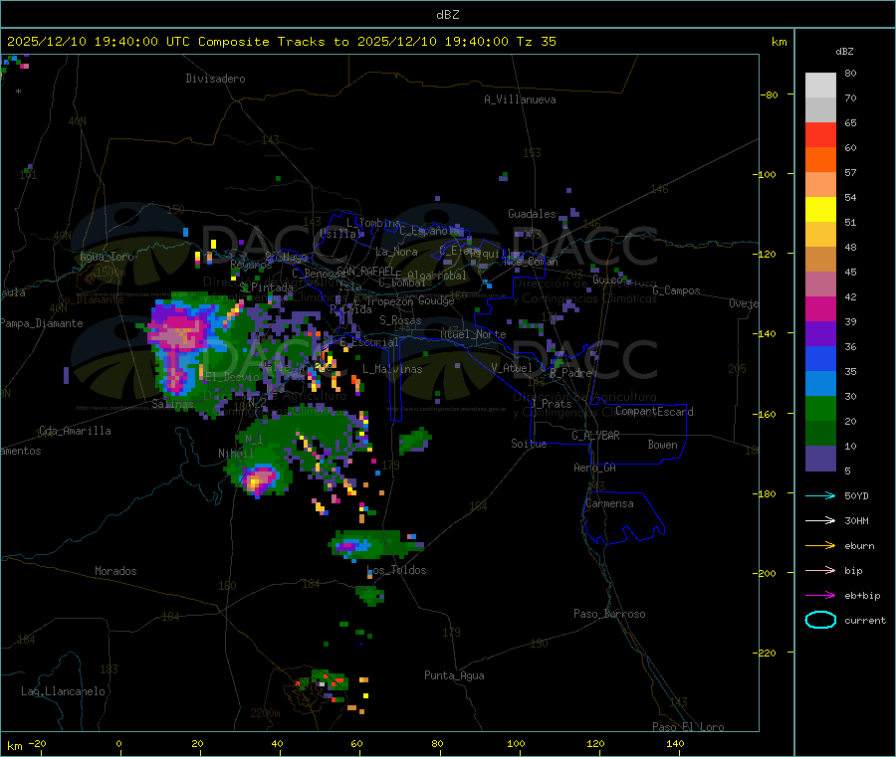The width and height of the screenshot is (896, 757).
Task: Click the 'Soitue' map label
Action: coord(529,444)
